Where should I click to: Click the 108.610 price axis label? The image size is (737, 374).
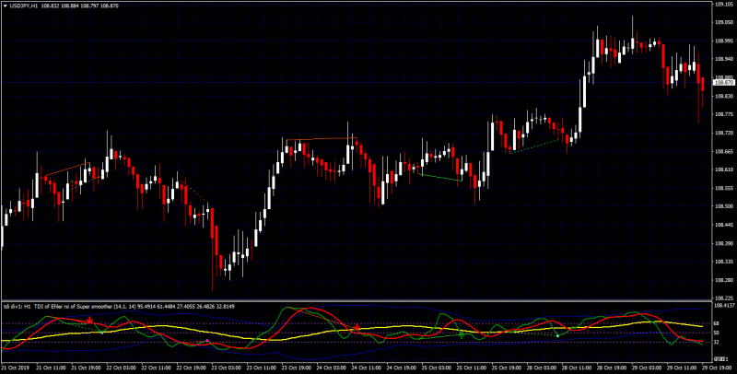[724, 169]
